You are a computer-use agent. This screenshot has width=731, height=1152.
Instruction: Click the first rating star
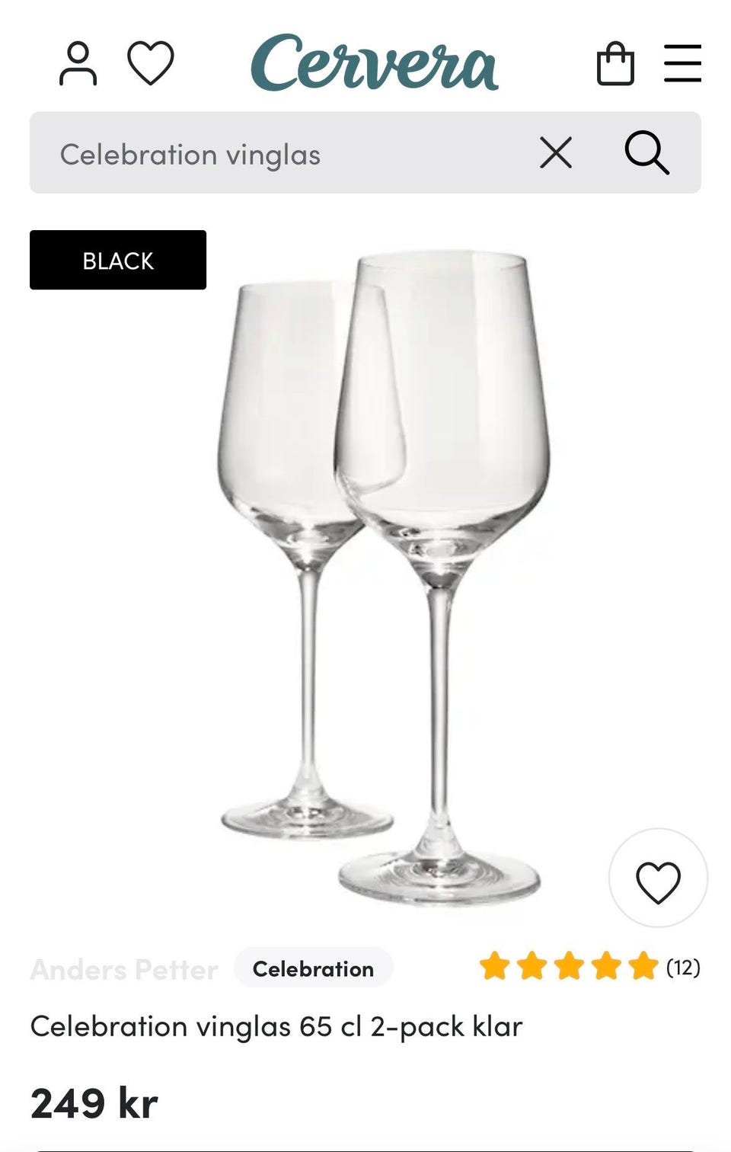(x=494, y=966)
